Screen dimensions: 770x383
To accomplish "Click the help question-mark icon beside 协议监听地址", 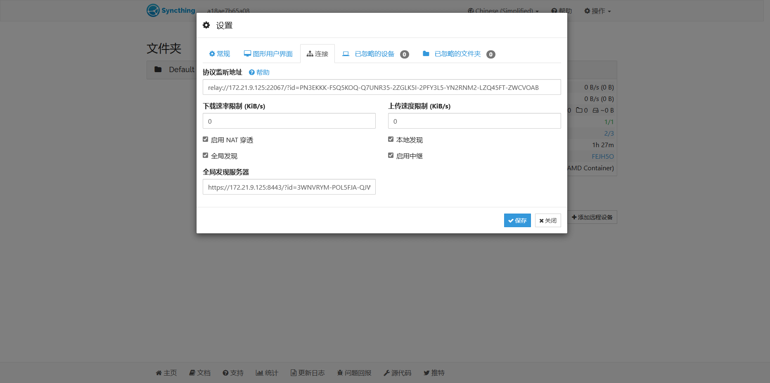I will pyautogui.click(x=251, y=73).
